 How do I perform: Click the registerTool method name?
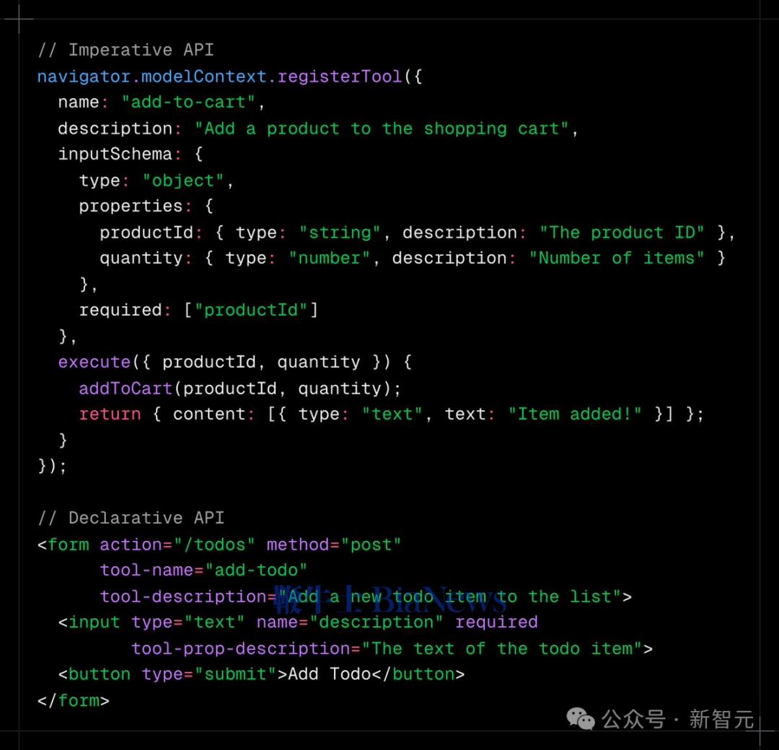(x=339, y=76)
